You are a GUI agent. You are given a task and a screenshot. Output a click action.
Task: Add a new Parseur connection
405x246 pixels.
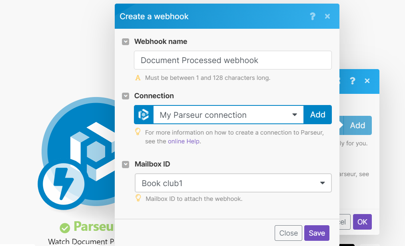point(317,115)
